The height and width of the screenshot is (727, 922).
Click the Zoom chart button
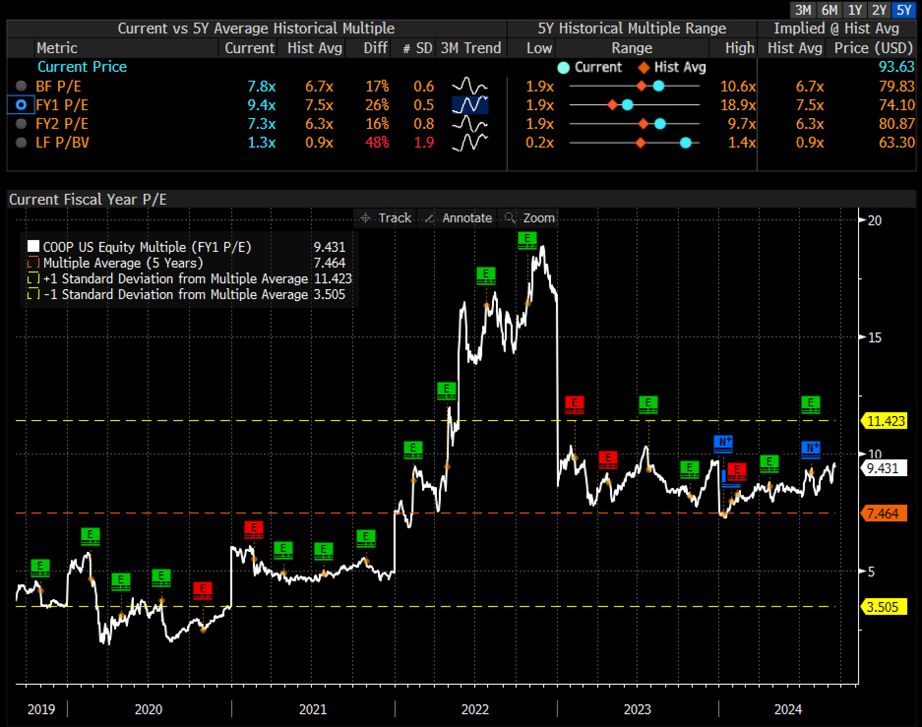(529, 218)
